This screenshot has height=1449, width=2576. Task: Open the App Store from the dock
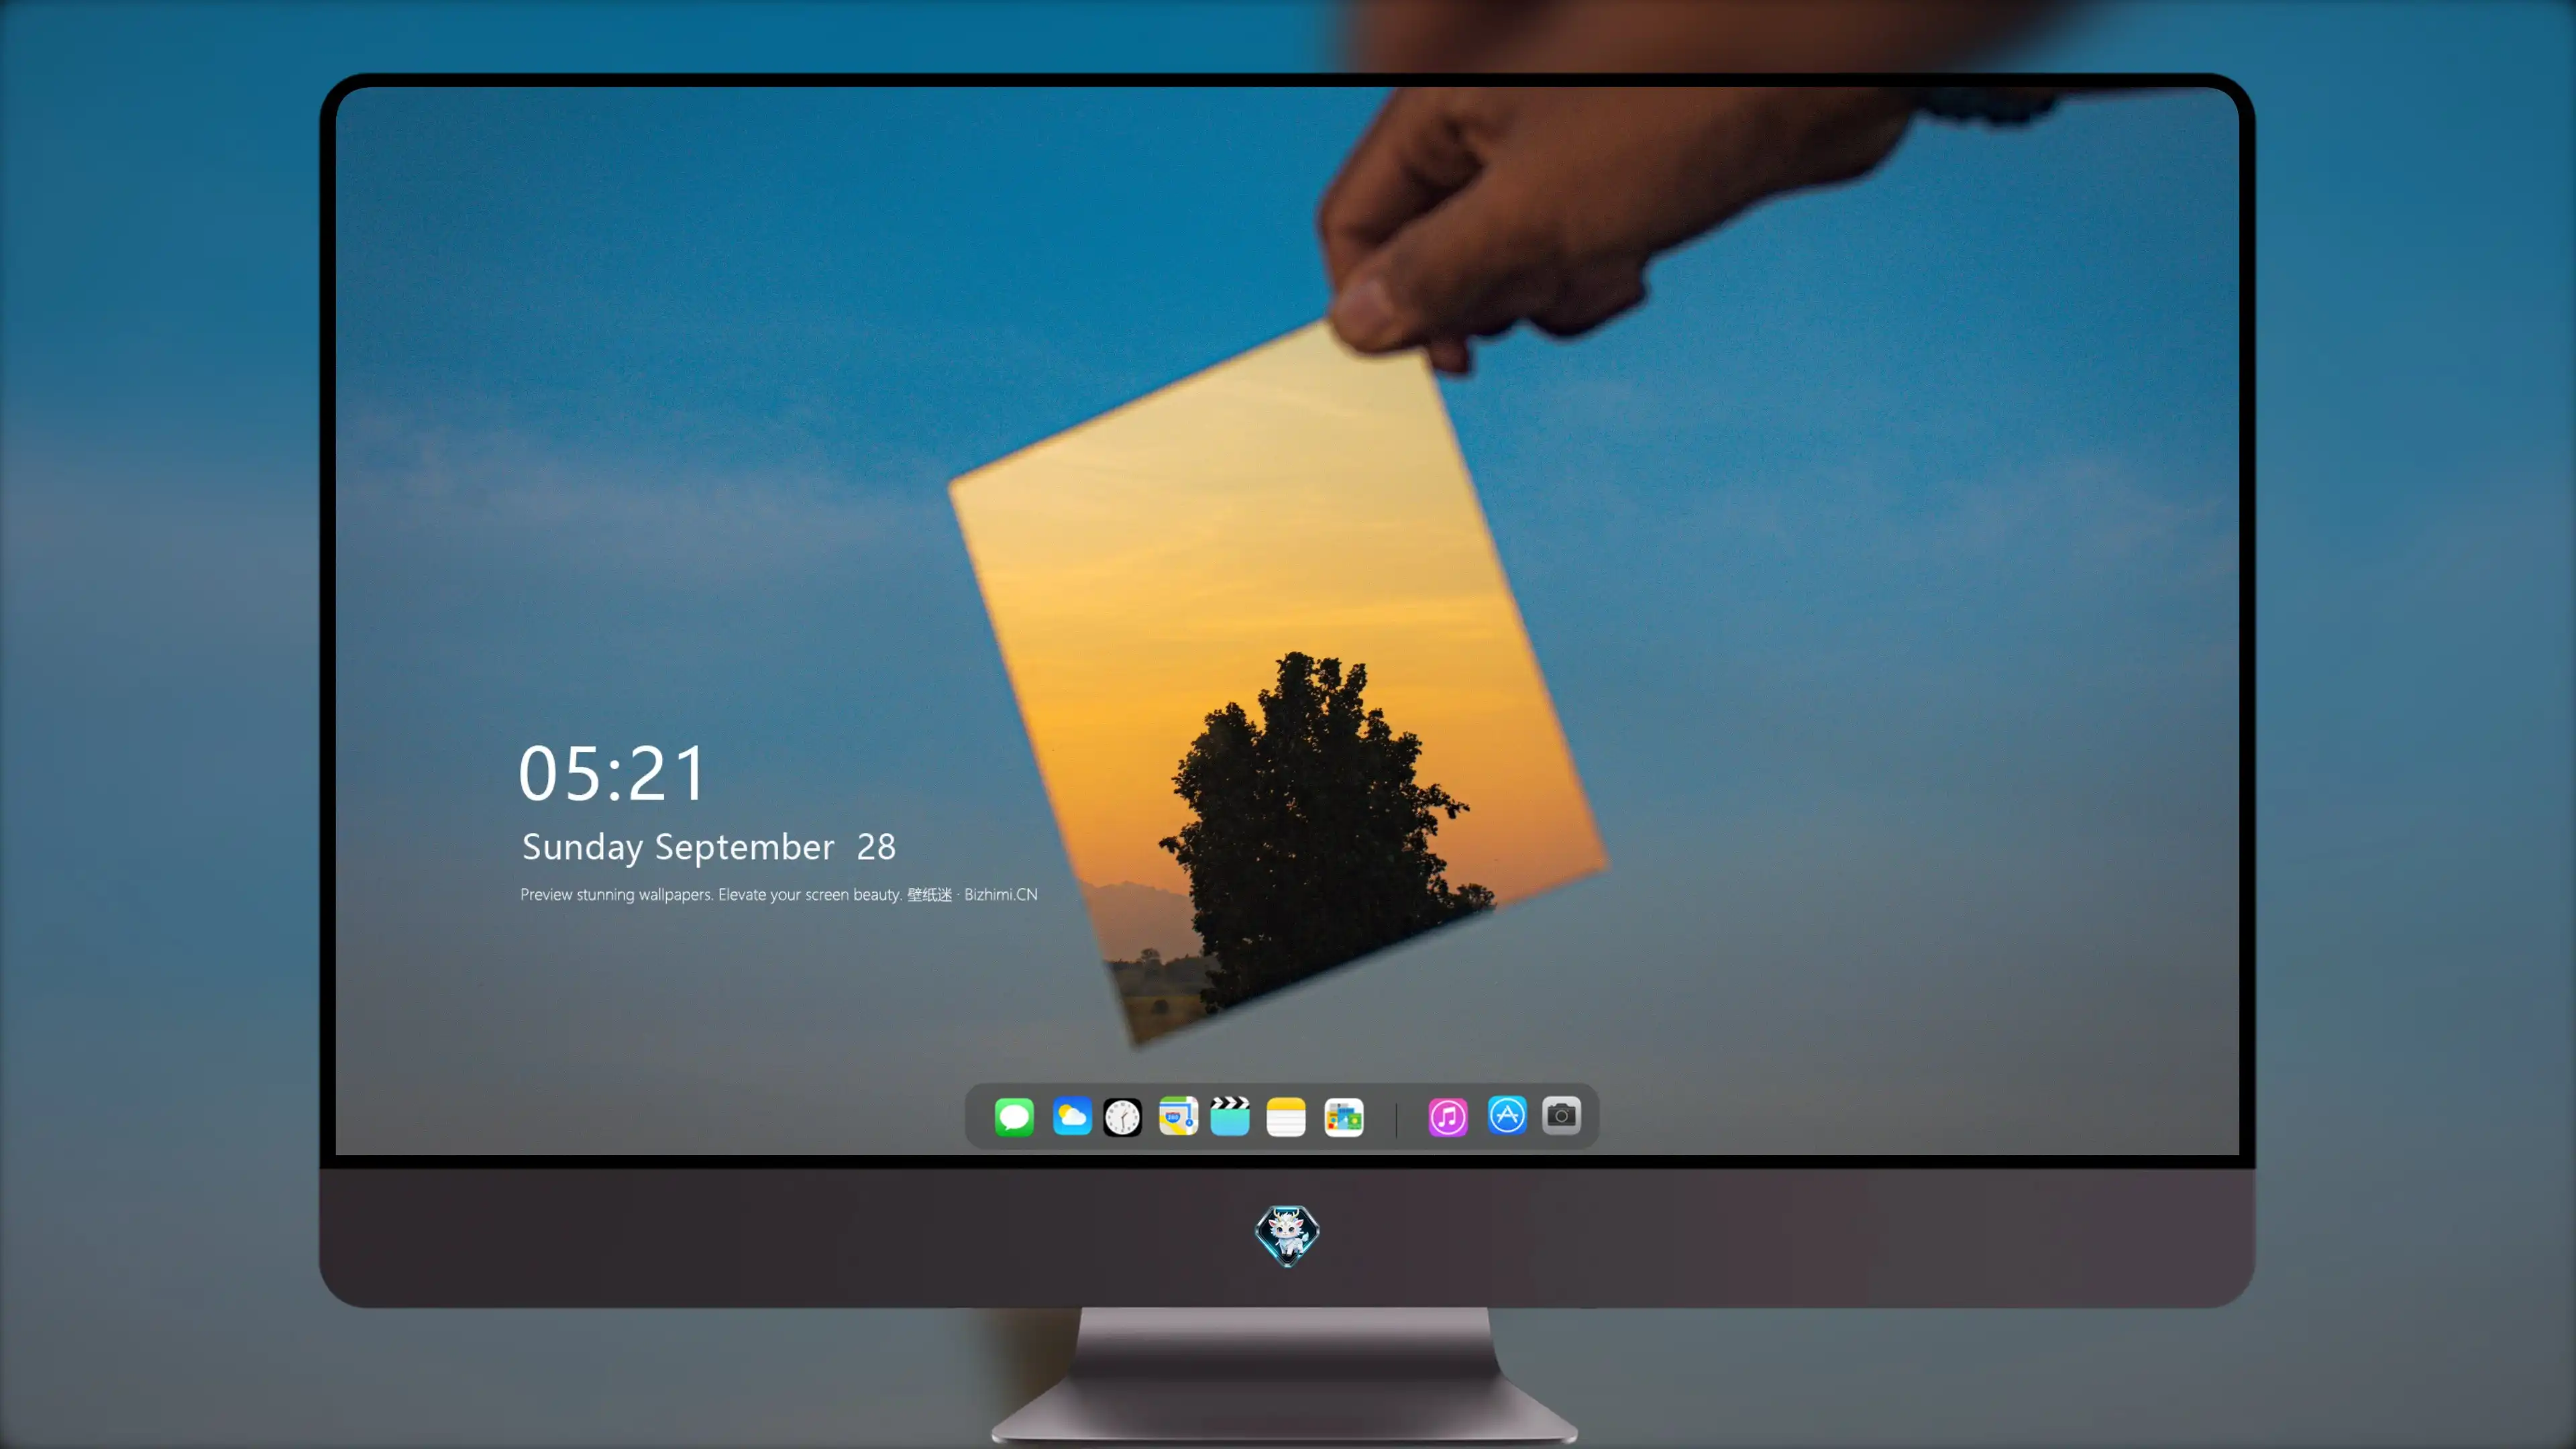[1507, 1115]
